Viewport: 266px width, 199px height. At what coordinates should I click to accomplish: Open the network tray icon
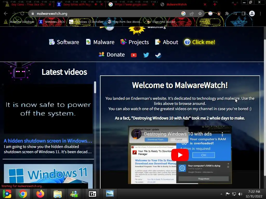[x=234, y=194]
